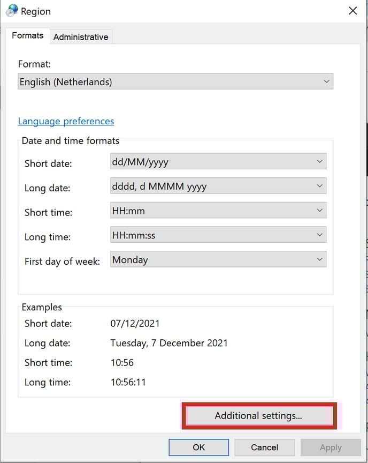Click the short date example 07/12/2021
This screenshot has width=368, height=463.
pyautogui.click(x=135, y=324)
